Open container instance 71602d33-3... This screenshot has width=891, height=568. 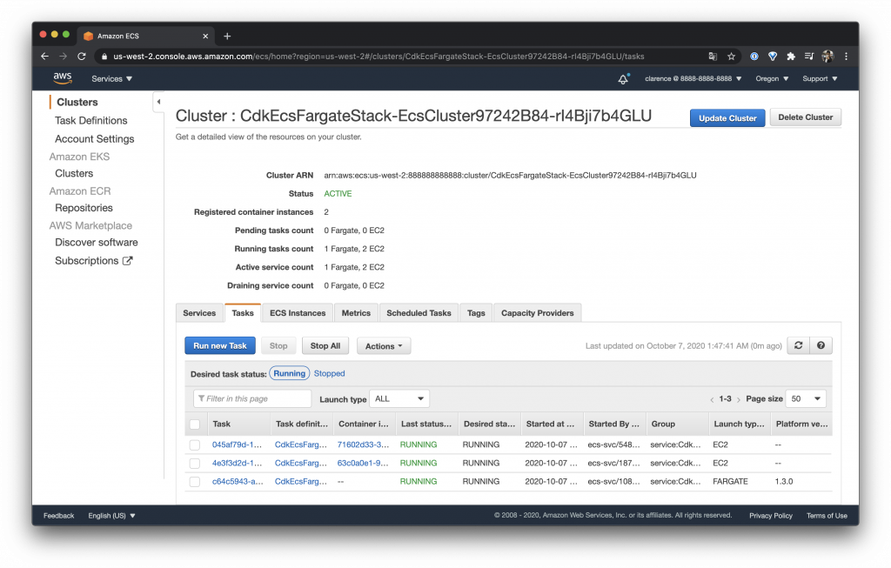363,444
